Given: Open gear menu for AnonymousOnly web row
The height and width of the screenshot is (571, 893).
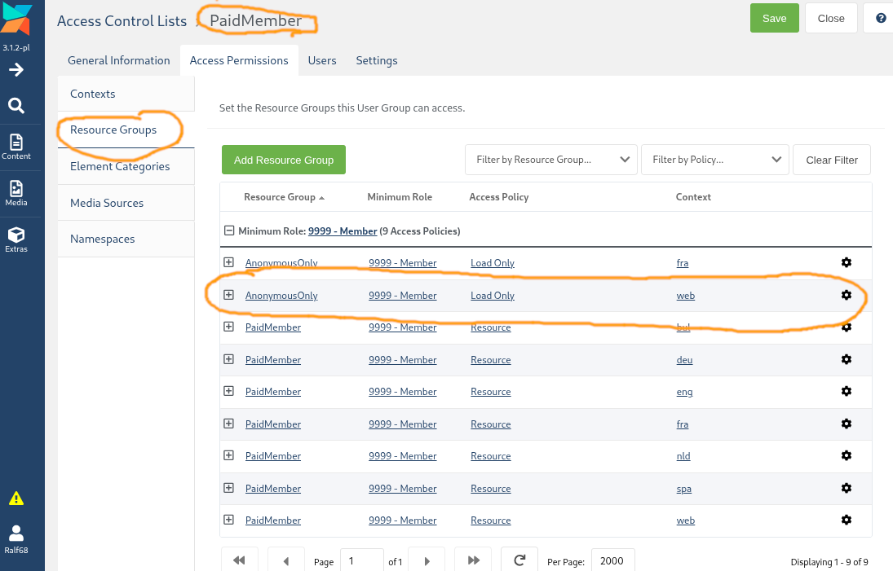Looking at the screenshot, I should tap(847, 295).
